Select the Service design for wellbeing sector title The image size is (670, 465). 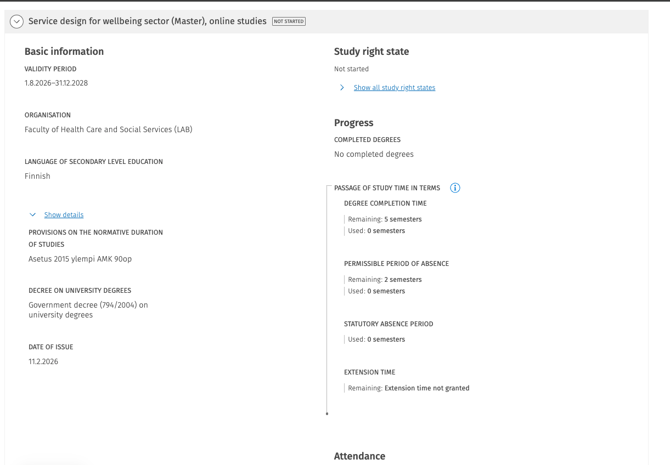click(x=147, y=21)
